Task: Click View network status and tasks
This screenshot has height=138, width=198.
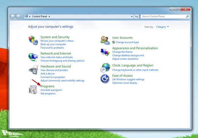Action: (57, 57)
